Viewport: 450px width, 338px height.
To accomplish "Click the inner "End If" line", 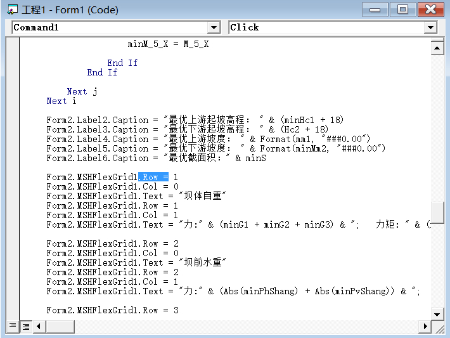I will (x=122, y=63).
